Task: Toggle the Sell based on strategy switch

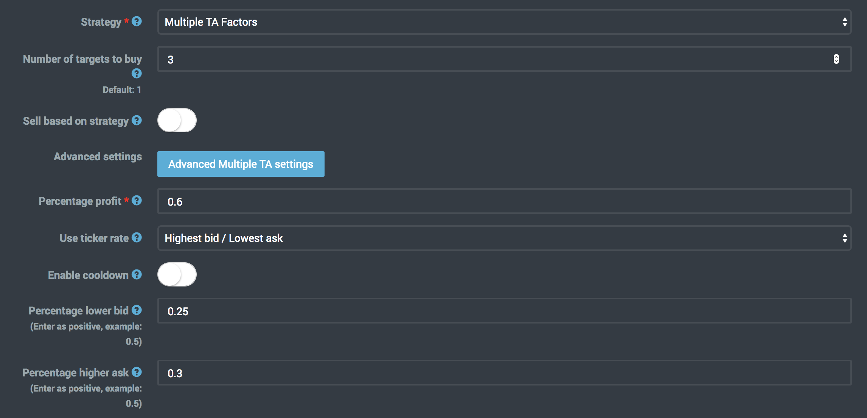Action: tap(177, 121)
